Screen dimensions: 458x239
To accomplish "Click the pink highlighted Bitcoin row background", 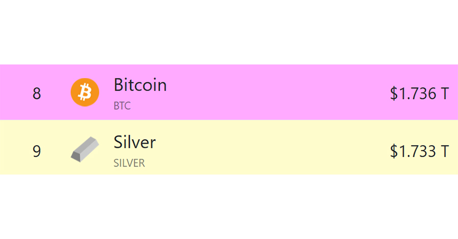I will 229,92.
